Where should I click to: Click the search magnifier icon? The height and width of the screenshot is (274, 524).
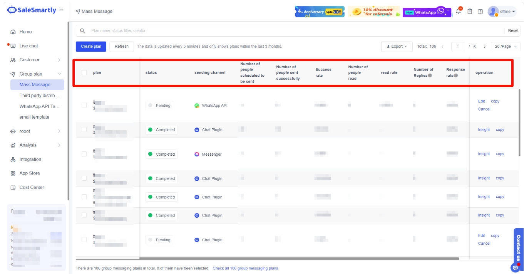pyautogui.click(x=82, y=31)
